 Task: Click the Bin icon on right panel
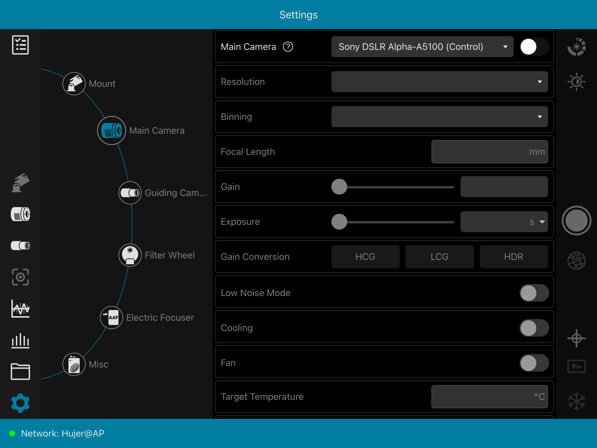click(x=577, y=366)
